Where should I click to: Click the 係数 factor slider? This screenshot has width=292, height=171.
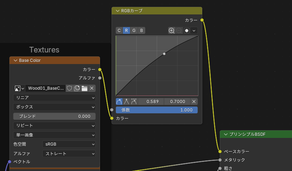pyautogui.click(x=157, y=110)
